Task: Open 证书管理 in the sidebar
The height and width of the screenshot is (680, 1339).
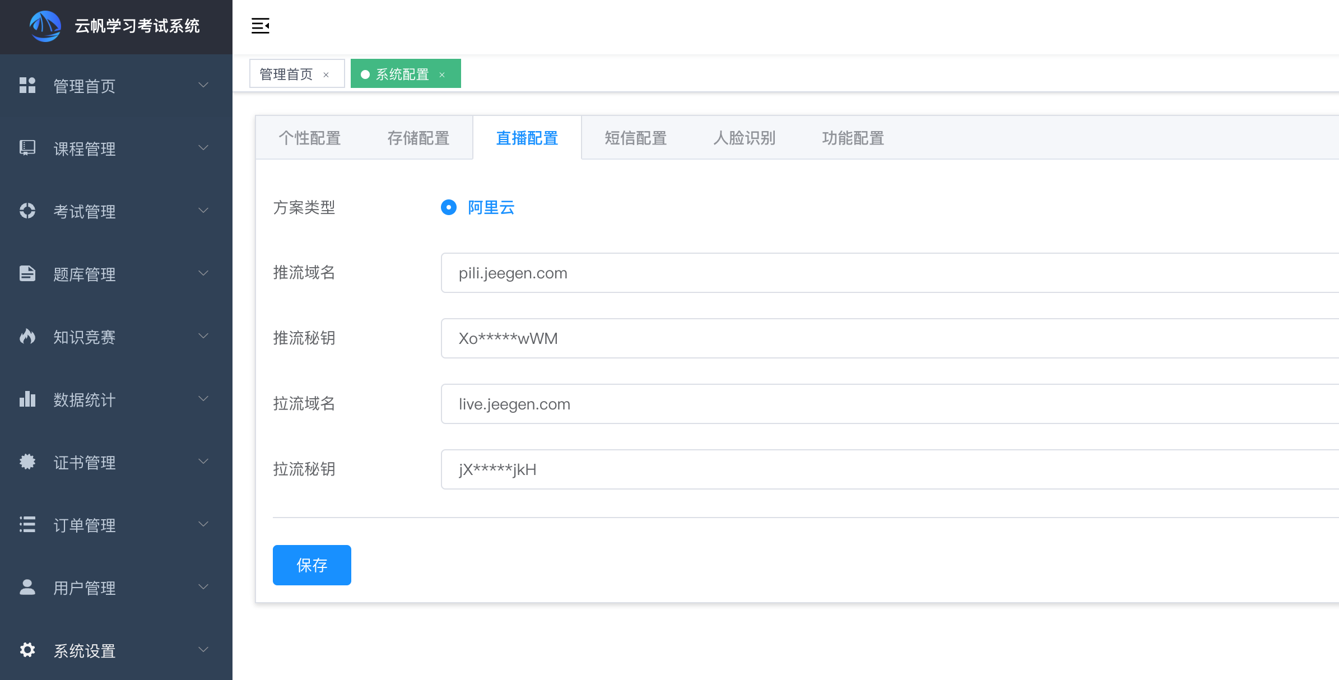Action: tap(116, 462)
